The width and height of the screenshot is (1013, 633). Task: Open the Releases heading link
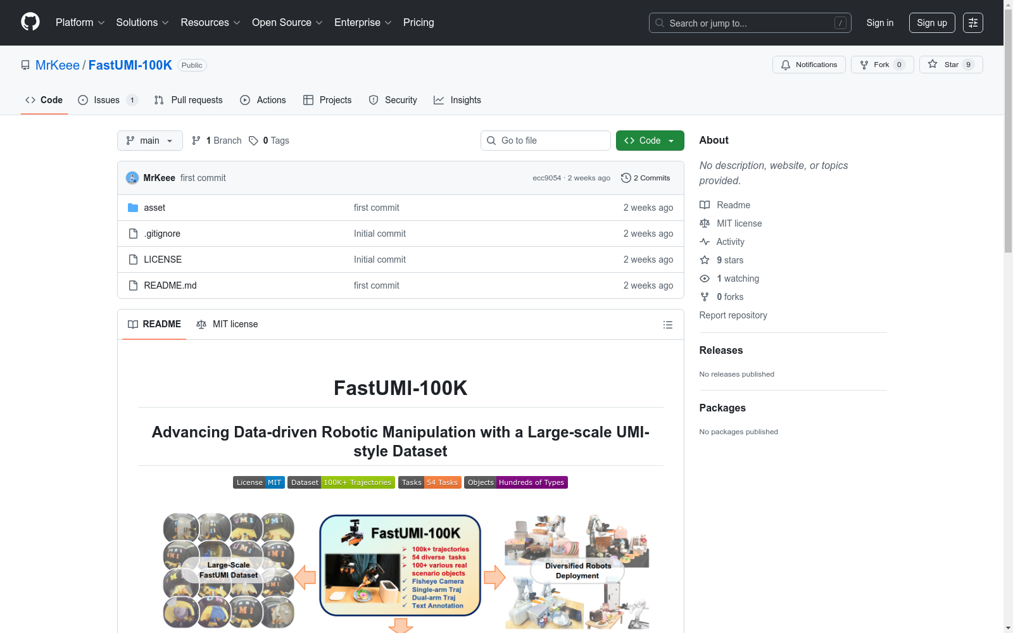click(721, 350)
